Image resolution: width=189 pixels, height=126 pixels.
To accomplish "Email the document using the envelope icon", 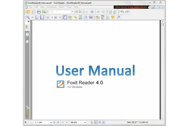I will click(44, 12).
